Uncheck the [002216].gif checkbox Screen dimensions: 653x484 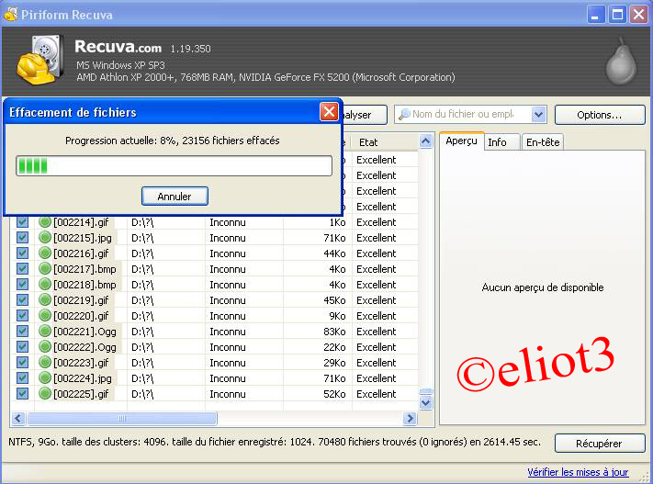(x=22, y=253)
